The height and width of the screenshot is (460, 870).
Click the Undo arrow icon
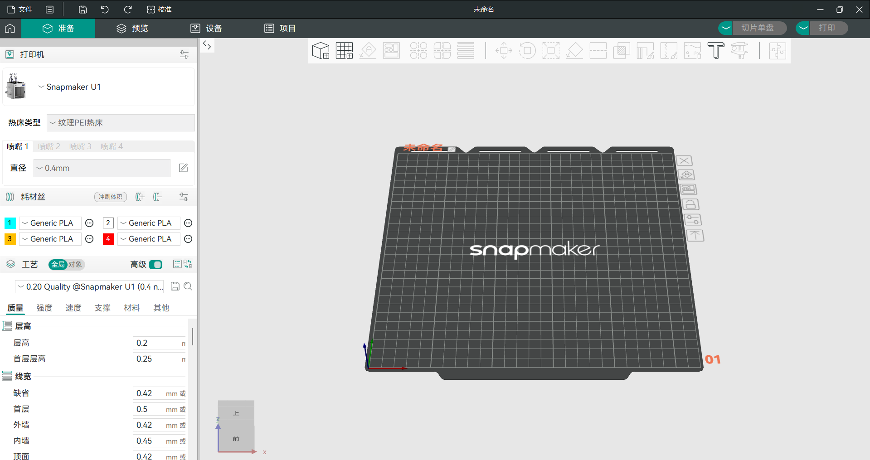coord(105,10)
